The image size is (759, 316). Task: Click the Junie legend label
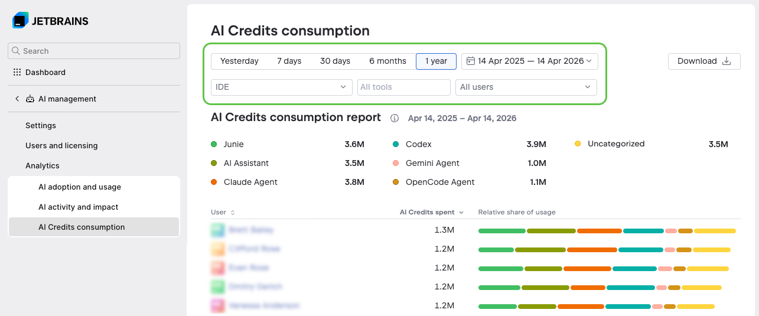[x=234, y=144]
